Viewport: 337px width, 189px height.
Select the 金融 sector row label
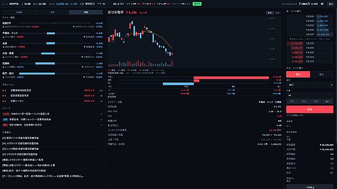point(5,43)
